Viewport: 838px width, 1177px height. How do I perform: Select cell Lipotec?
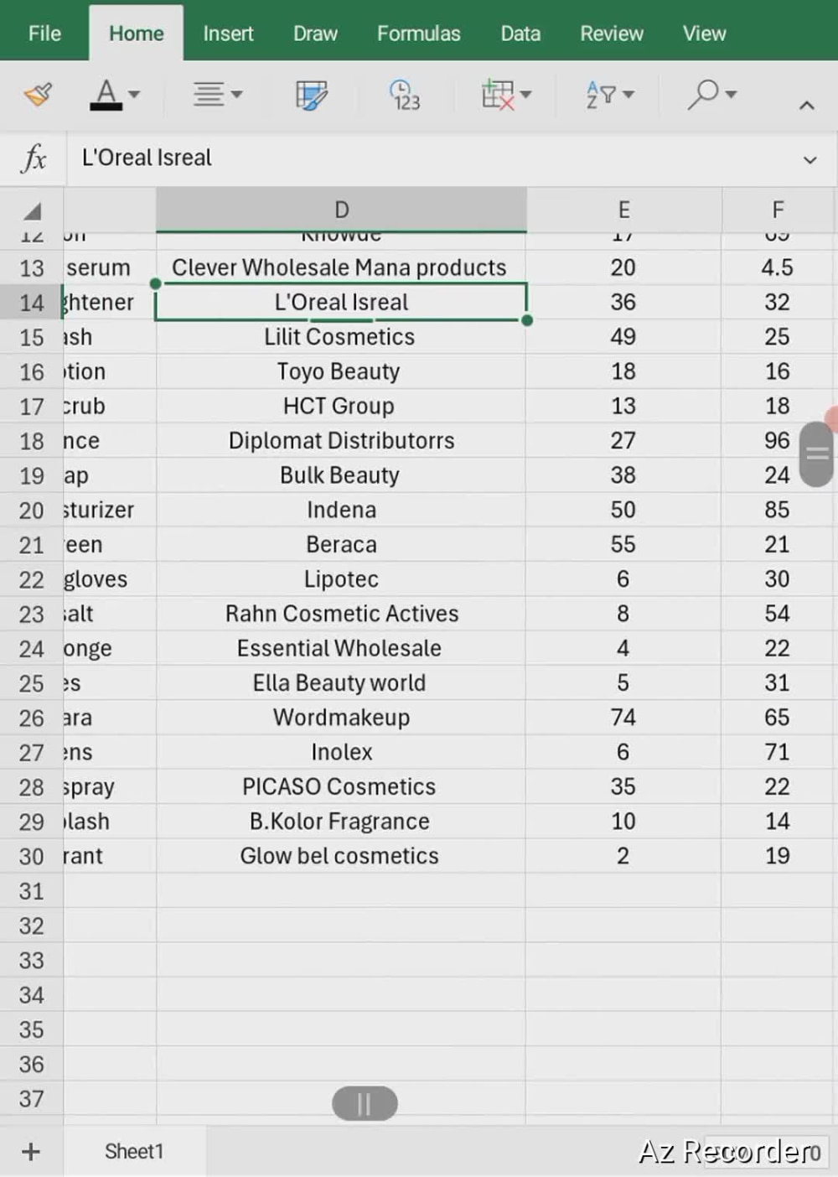341,579
